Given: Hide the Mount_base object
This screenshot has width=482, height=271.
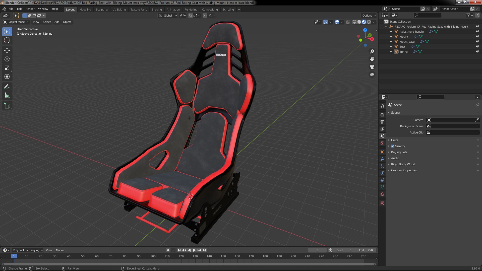Looking at the screenshot, I should coord(477,42).
